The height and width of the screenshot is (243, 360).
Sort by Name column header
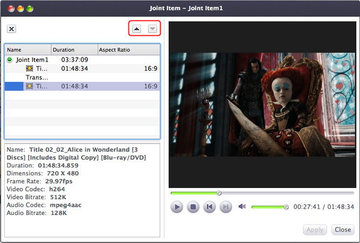[28, 50]
